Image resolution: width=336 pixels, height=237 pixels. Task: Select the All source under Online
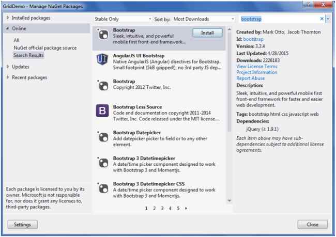pyautogui.click(x=17, y=40)
